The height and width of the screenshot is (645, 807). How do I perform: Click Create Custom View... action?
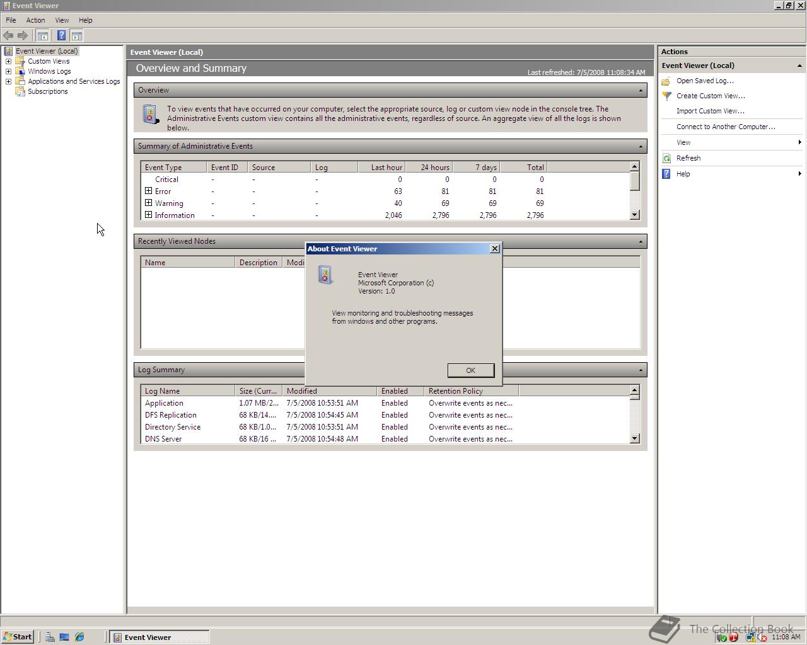tap(711, 96)
